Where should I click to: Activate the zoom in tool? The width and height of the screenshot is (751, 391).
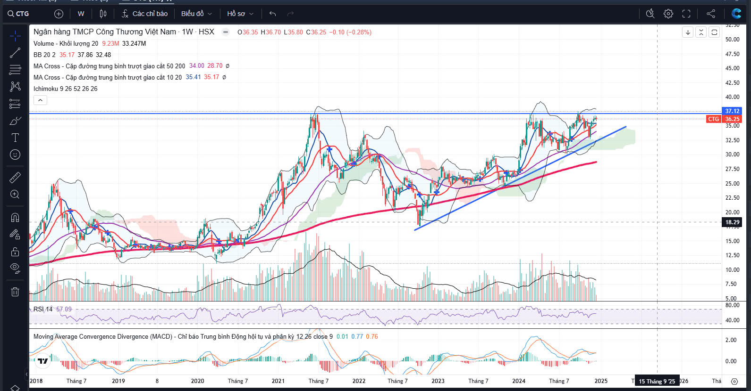pyautogui.click(x=15, y=194)
